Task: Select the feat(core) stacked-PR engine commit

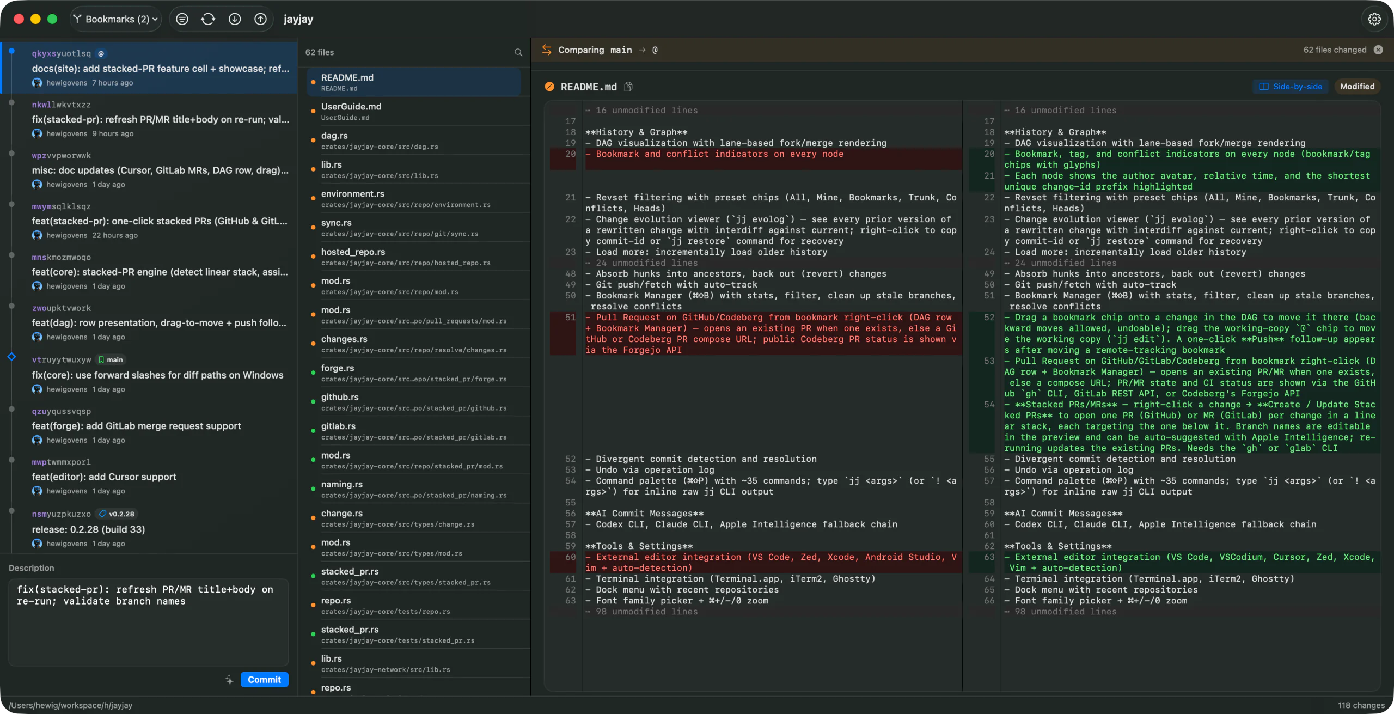Action: (x=149, y=271)
